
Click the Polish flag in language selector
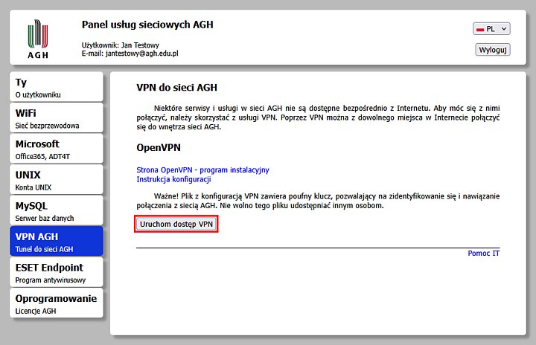click(x=480, y=29)
